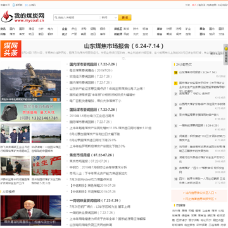Select carousel slide indicator 1
Viewport: 228px width, 228px height.
click(51, 99)
